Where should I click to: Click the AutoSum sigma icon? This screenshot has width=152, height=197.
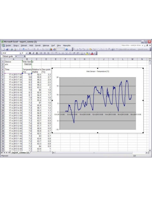[x=38, y=49]
